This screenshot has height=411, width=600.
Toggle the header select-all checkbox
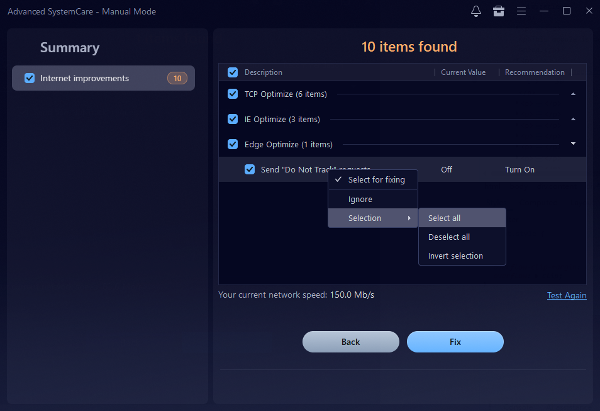233,72
